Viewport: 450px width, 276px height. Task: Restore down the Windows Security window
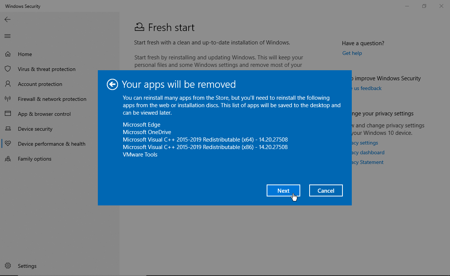[424, 6]
